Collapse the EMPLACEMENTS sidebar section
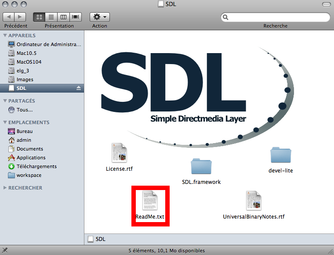Image resolution: width=334 pixels, height=255 pixels. click(5, 122)
